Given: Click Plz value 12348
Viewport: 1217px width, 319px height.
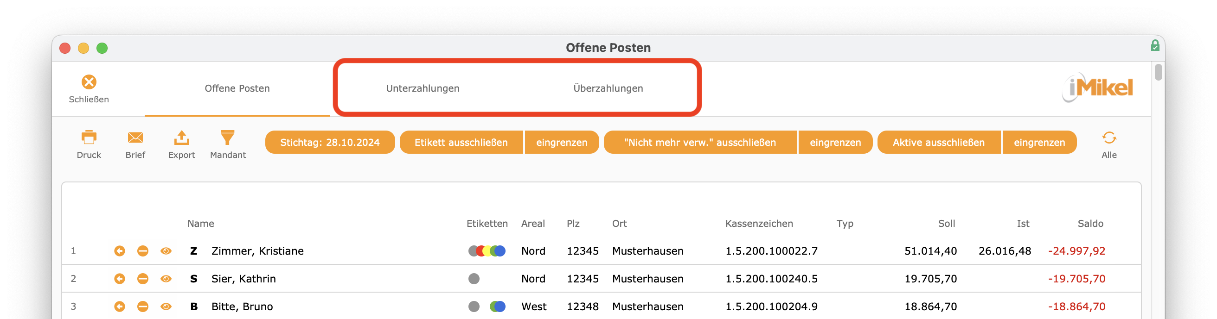Looking at the screenshot, I should [x=583, y=306].
